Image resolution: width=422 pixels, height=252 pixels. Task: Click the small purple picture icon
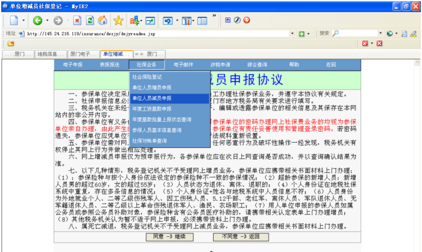pos(228,20)
